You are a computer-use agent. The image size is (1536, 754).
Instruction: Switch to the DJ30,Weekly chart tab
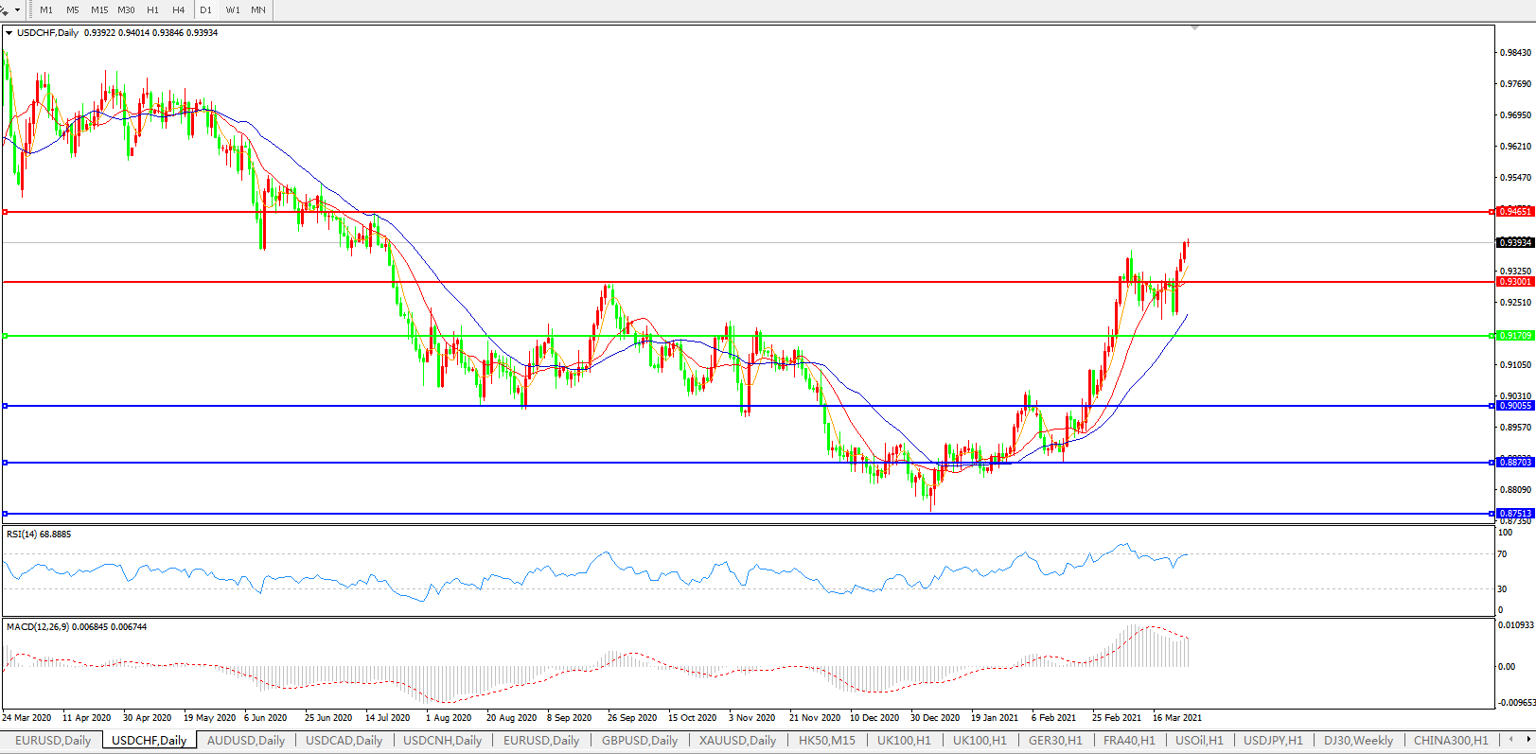point(1358,741)
